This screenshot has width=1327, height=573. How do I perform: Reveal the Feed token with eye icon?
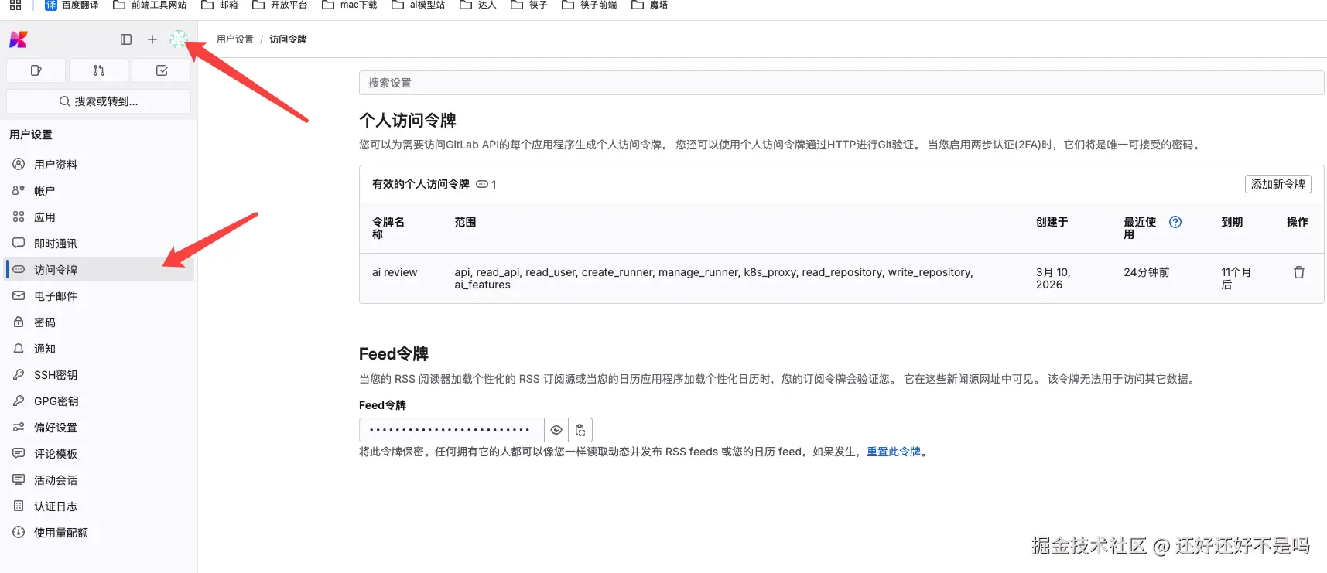pos(556,430)
